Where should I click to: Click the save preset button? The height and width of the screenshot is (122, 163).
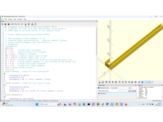[132, 91]
